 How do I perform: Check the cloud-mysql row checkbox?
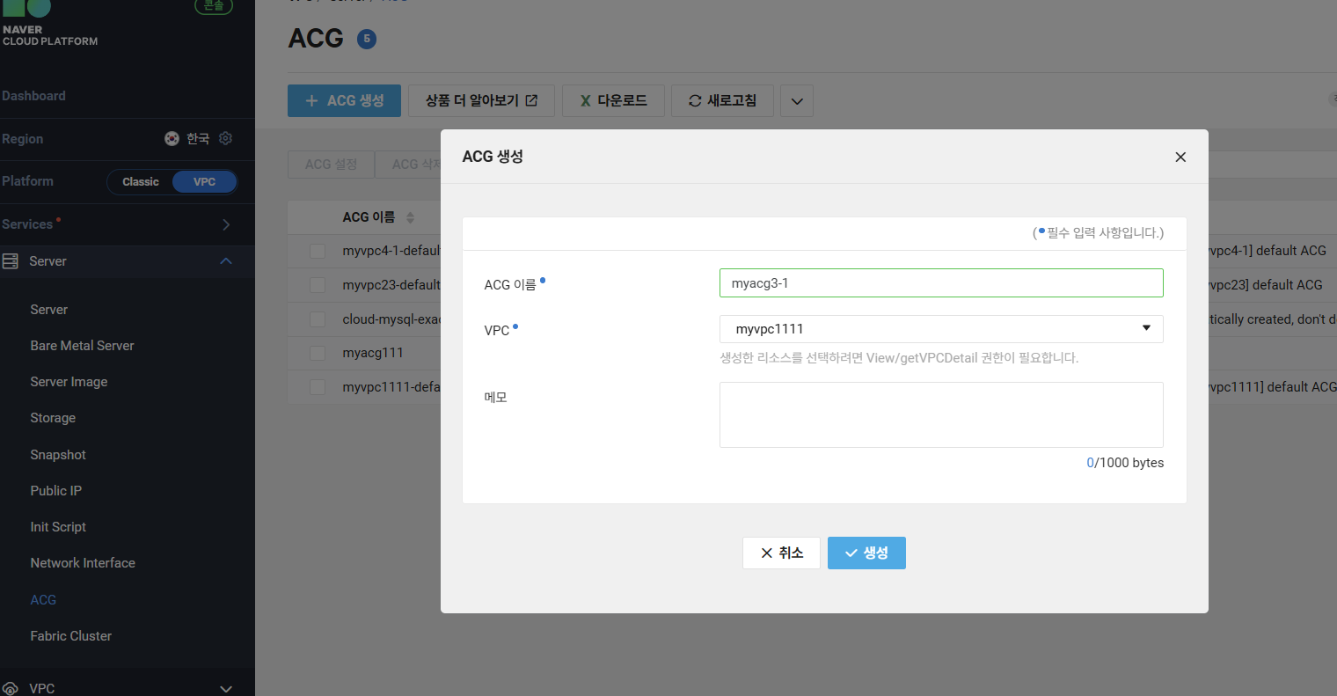pos(318,319)
